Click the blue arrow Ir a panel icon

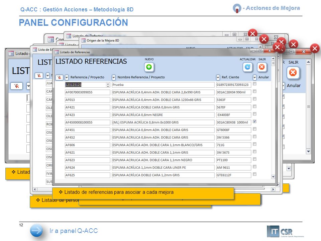click(36, 231)
